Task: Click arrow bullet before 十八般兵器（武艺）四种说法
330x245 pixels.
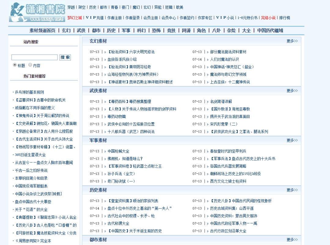Action: point(105,132)
